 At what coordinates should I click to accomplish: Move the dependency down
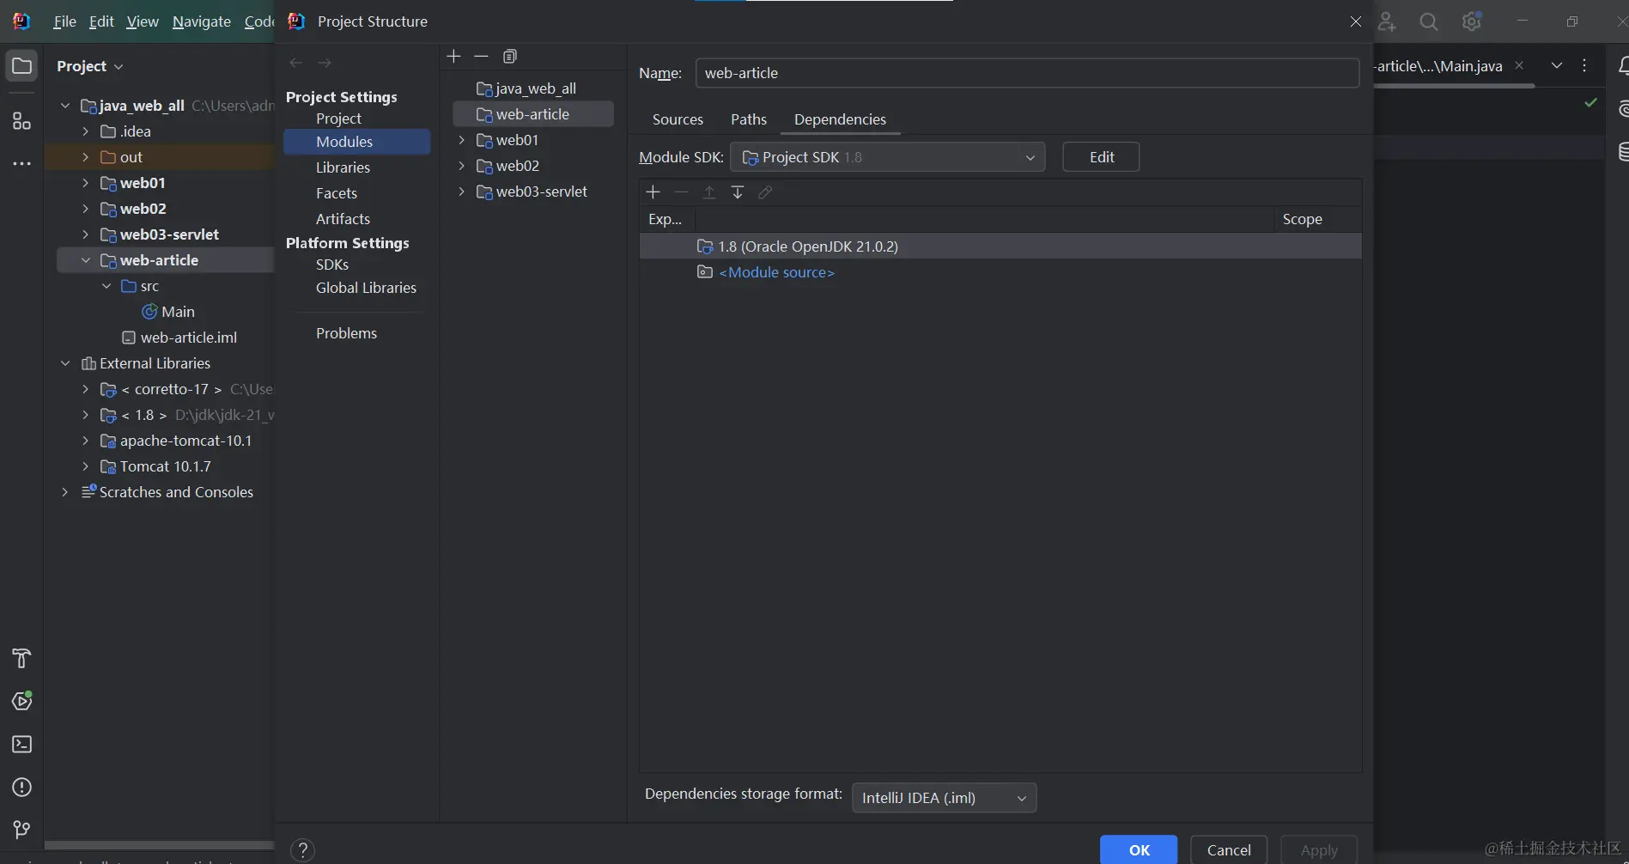point(738,192)
